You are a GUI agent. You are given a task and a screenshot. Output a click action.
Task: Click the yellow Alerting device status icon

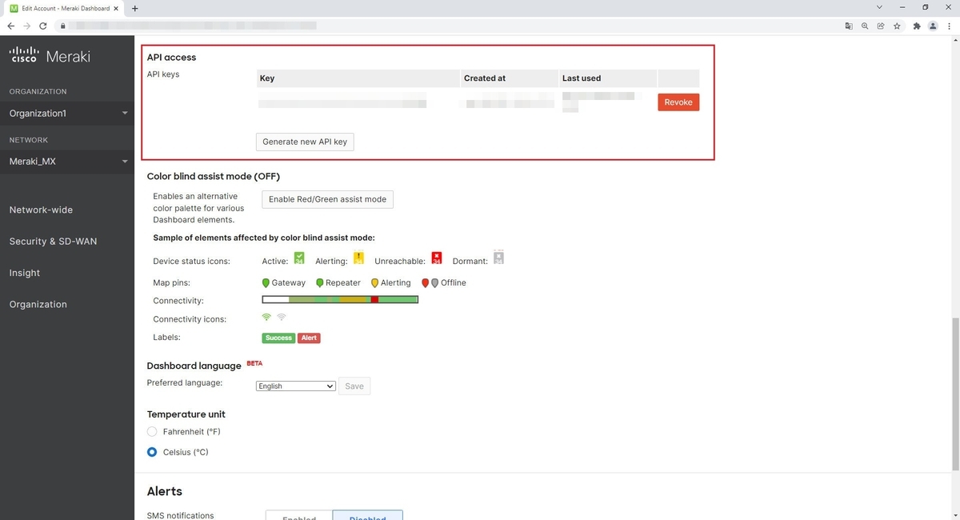coord(358,258)
